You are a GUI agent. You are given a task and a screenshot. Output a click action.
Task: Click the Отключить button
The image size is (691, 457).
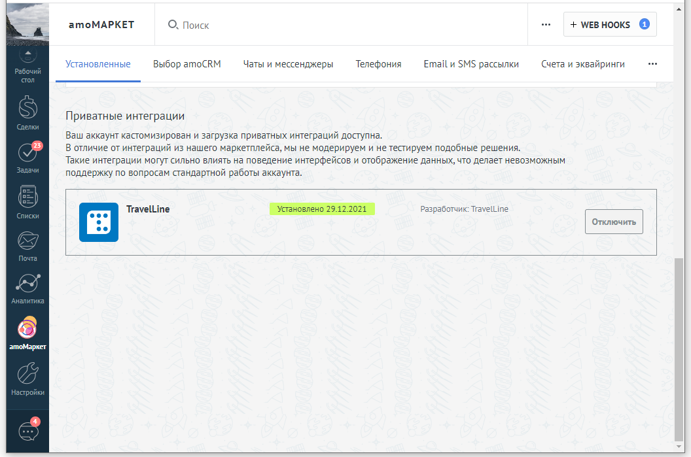pyautogui.click(x=614, y=222)
